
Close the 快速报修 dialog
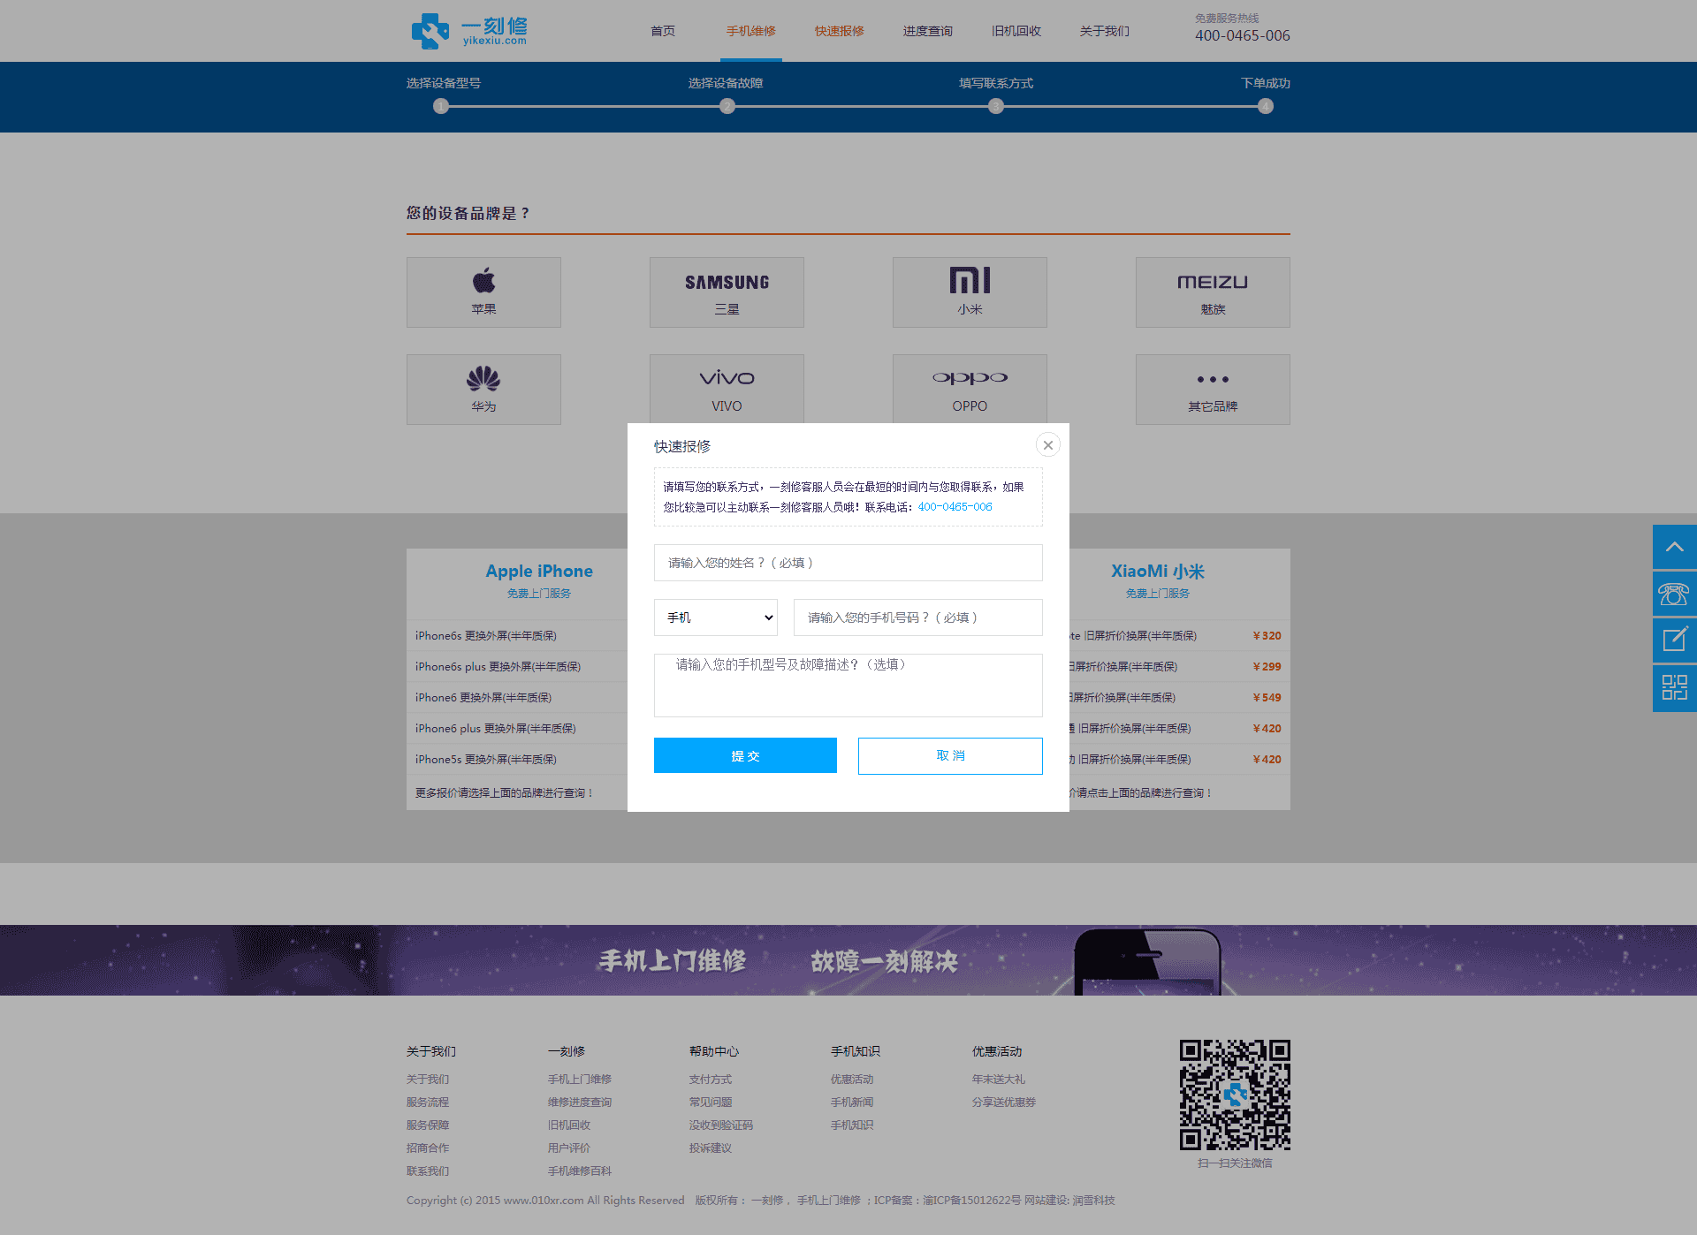[x=1047, y=445]
